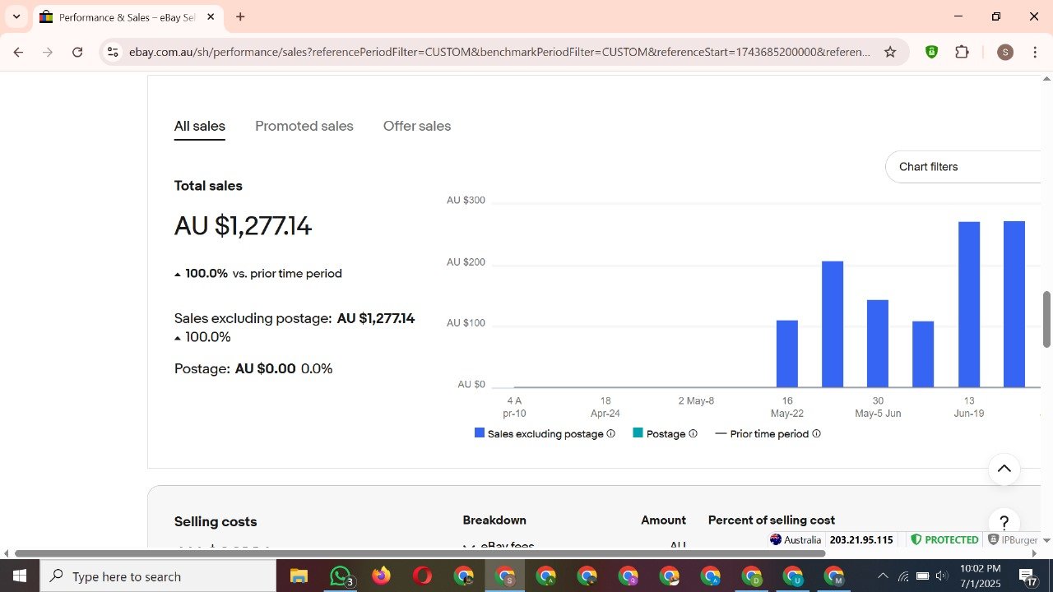The width and height of the screenshot is (1053, 592).
Task: Click the tallest Jun-19 sales bar
Action: 969,304
